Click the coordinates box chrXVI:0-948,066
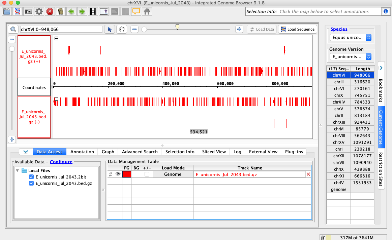Image resolution: width=392 pixels, height=240 pixels. (61, 29)
